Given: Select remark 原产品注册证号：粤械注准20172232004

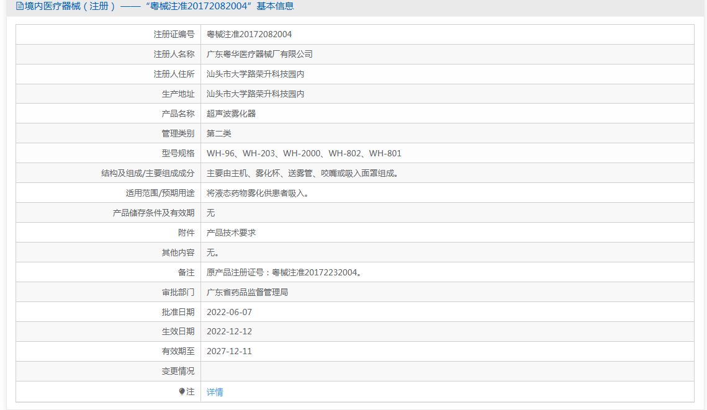Looking at the screenshot, I should [284, 272].
